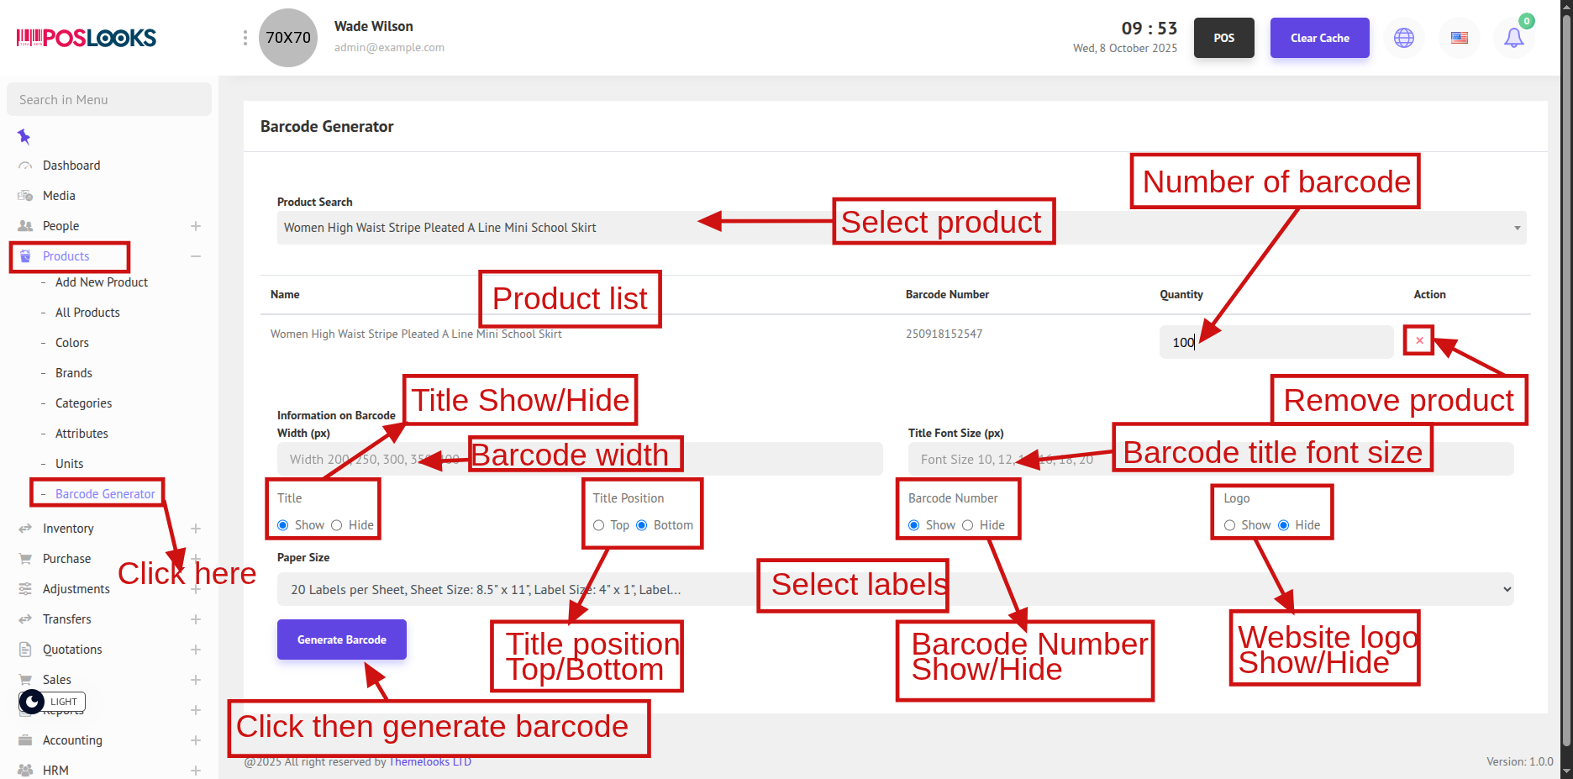Open All Products menu item
This screenshot has width=1573, height=779.
click(x=87, y=313)
